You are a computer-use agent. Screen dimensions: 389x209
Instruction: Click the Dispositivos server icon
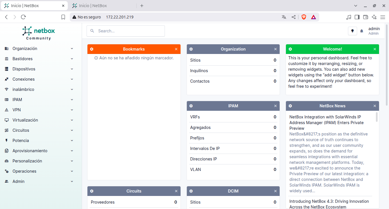(7, 69)
